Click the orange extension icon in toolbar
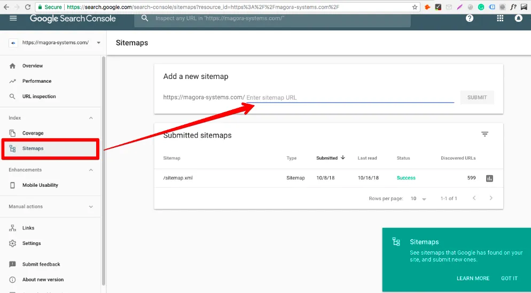 click(x=427, y=7)
